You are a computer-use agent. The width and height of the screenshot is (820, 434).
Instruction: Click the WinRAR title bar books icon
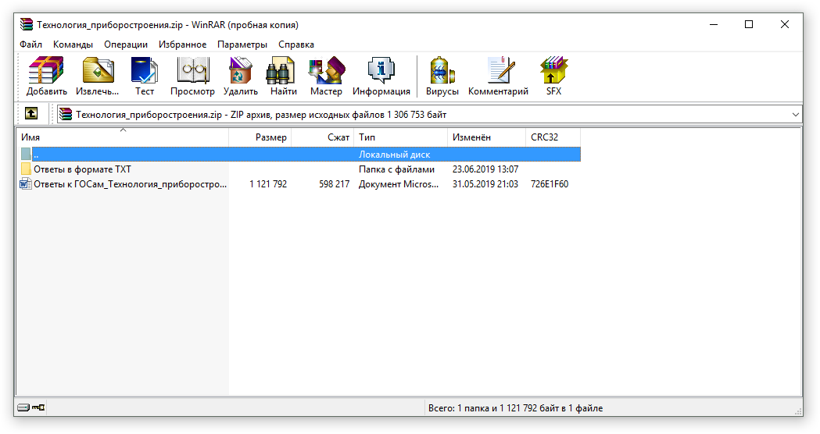tap(26, 24)
